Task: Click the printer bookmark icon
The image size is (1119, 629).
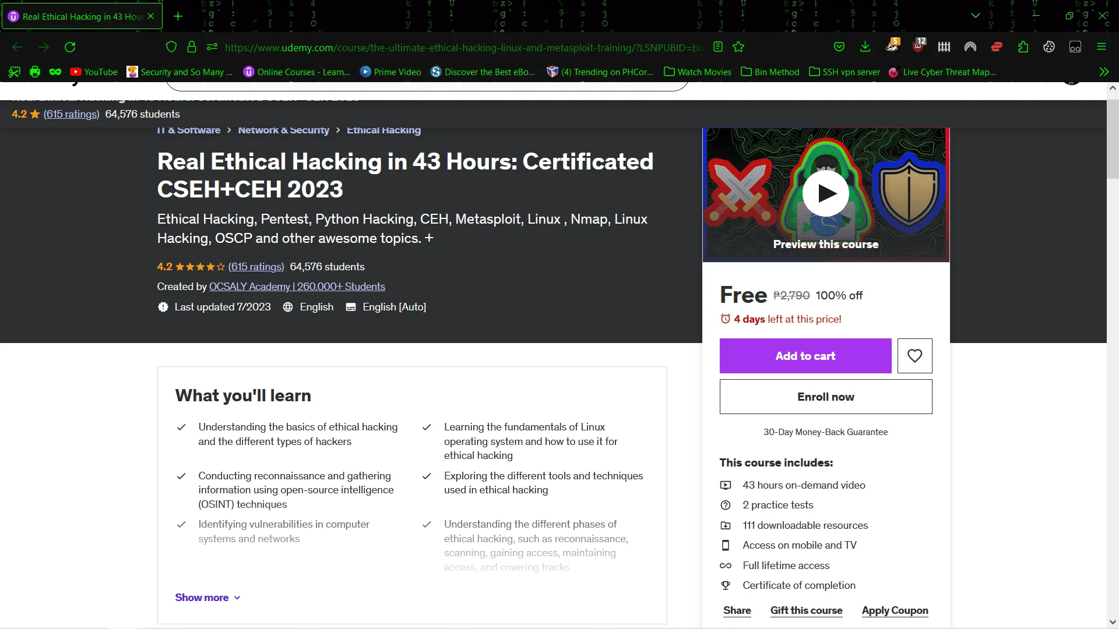Action: [35, 72]
